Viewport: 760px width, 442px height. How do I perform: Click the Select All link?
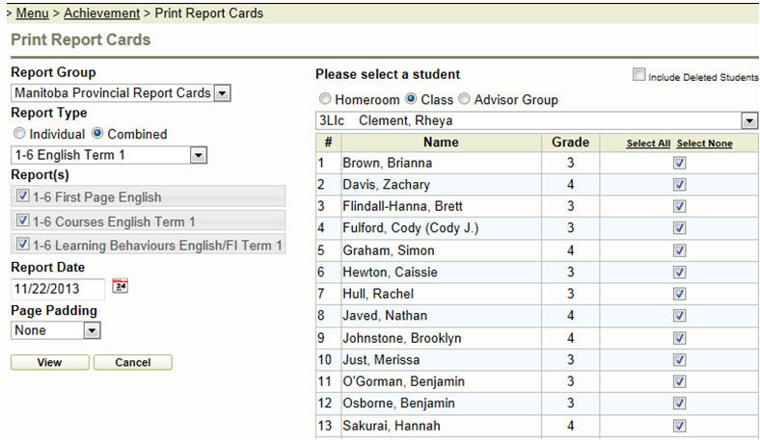pos(648,143)
